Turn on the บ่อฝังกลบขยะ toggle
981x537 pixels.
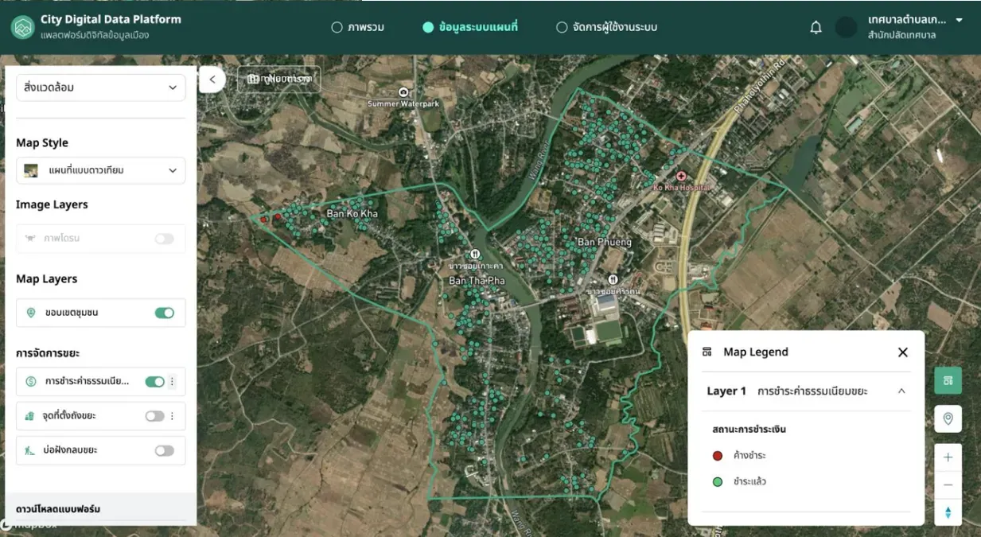pos(164,450)
